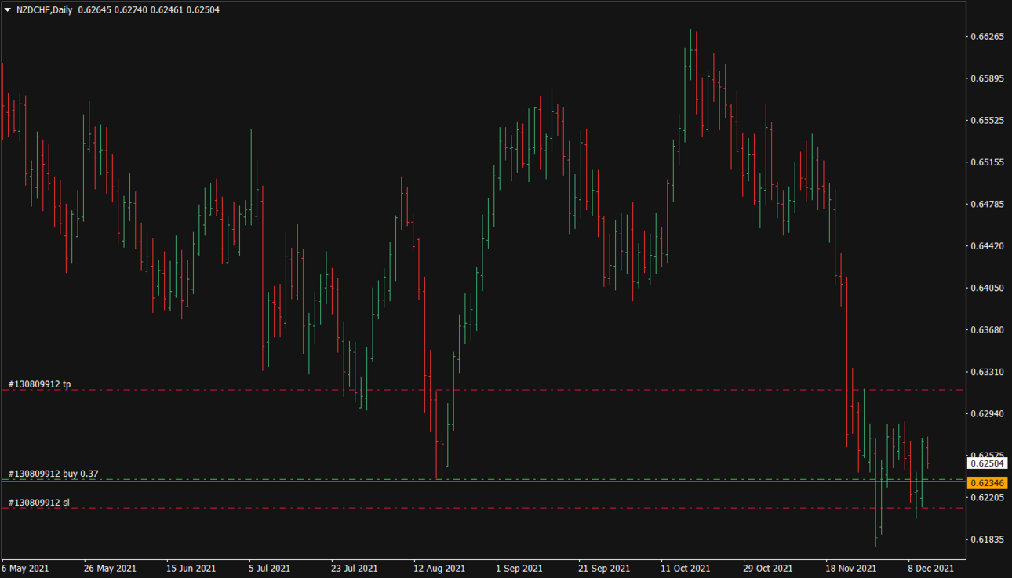Open the chart menu triangle beside NZDCHF

point(7,9)
